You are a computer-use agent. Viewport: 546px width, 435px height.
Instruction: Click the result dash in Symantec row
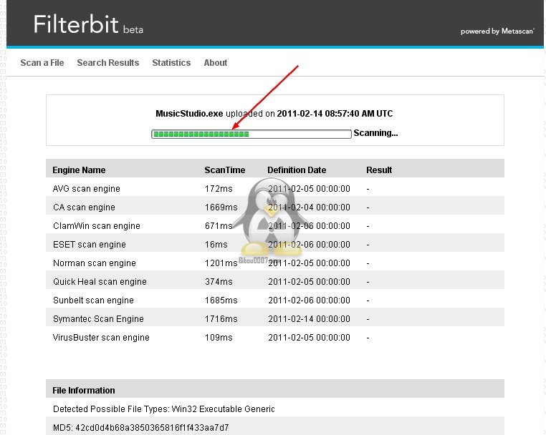(368, 319)
